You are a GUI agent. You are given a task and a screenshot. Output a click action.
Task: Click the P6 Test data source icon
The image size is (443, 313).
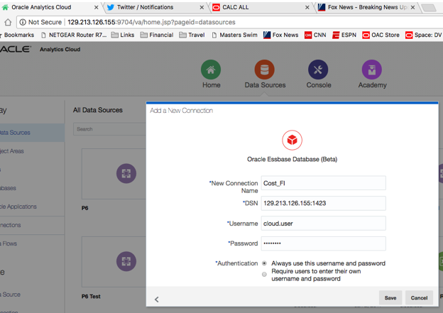coord(126,262)
